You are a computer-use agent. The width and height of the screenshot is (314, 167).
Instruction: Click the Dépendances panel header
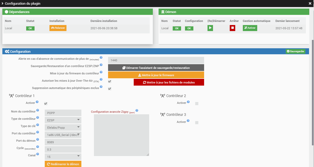[77, 12]
